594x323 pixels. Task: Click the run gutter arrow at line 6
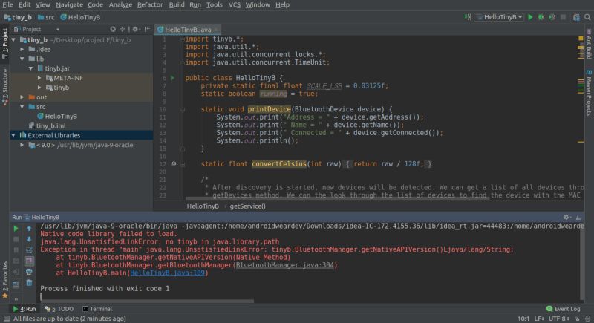pyautogui.click(x=173, y=78)
